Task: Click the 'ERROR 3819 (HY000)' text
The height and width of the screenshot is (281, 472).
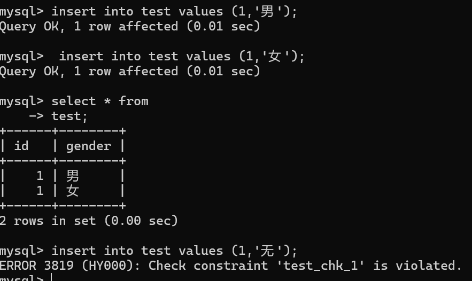Action: click(x=70, y=266)
